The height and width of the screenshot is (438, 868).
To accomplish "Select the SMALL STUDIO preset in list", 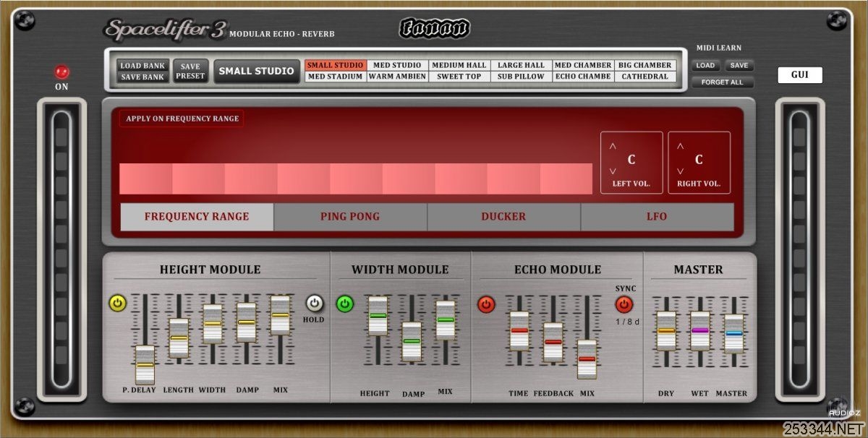I will [x=335, y=65].
